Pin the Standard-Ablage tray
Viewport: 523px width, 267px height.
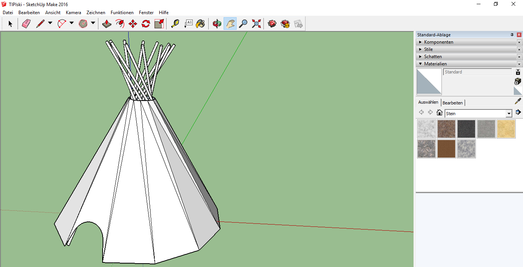[512, 35]
